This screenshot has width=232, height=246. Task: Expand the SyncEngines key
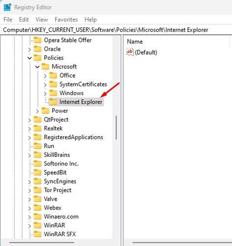click(29, 182)
